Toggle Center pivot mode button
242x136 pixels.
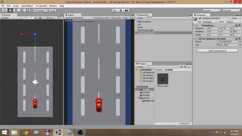39,11
